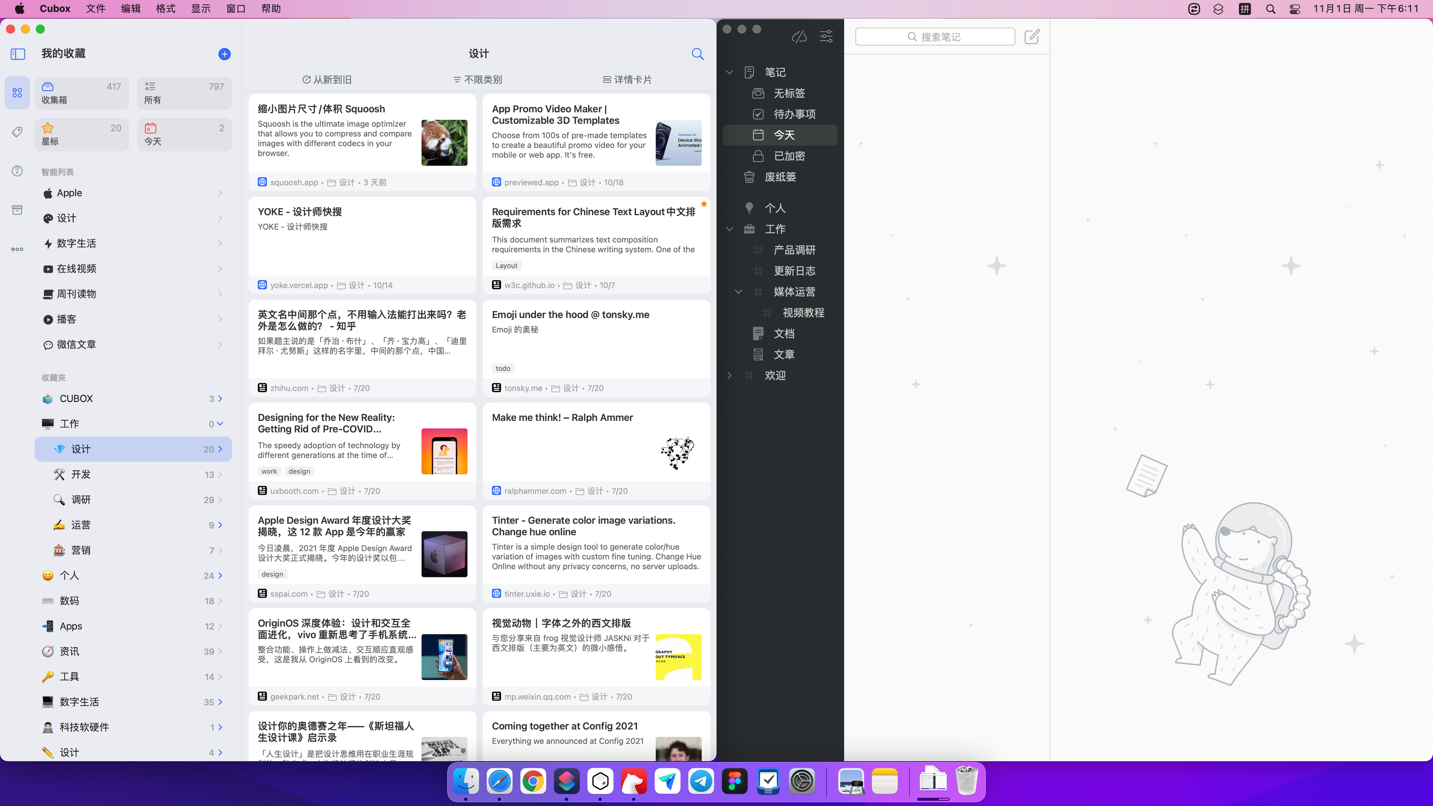Image resolution: width=1433 pixels, height=806 pixels.
Task: Open the 收集箱 inbox card
Action: 82,93
